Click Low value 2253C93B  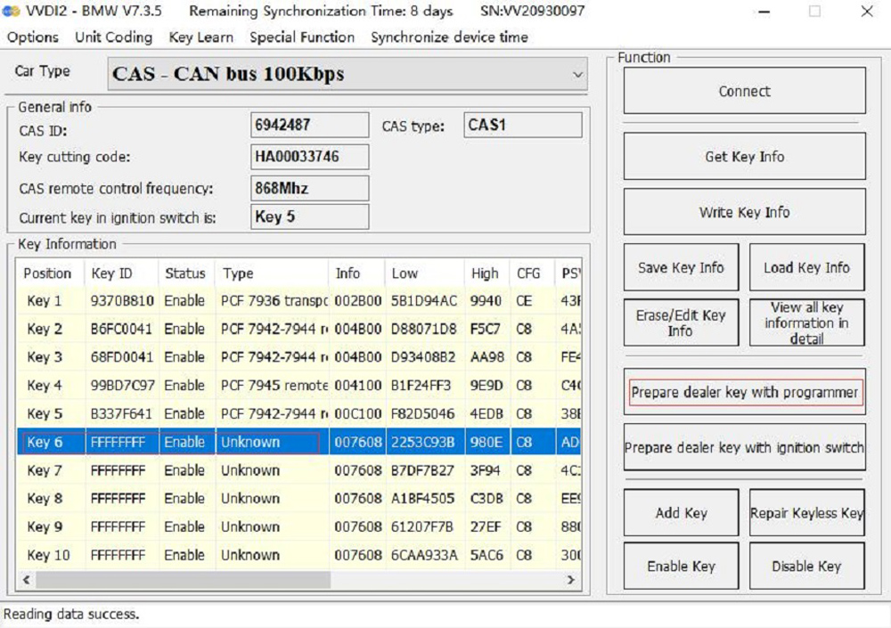(424, 442)
